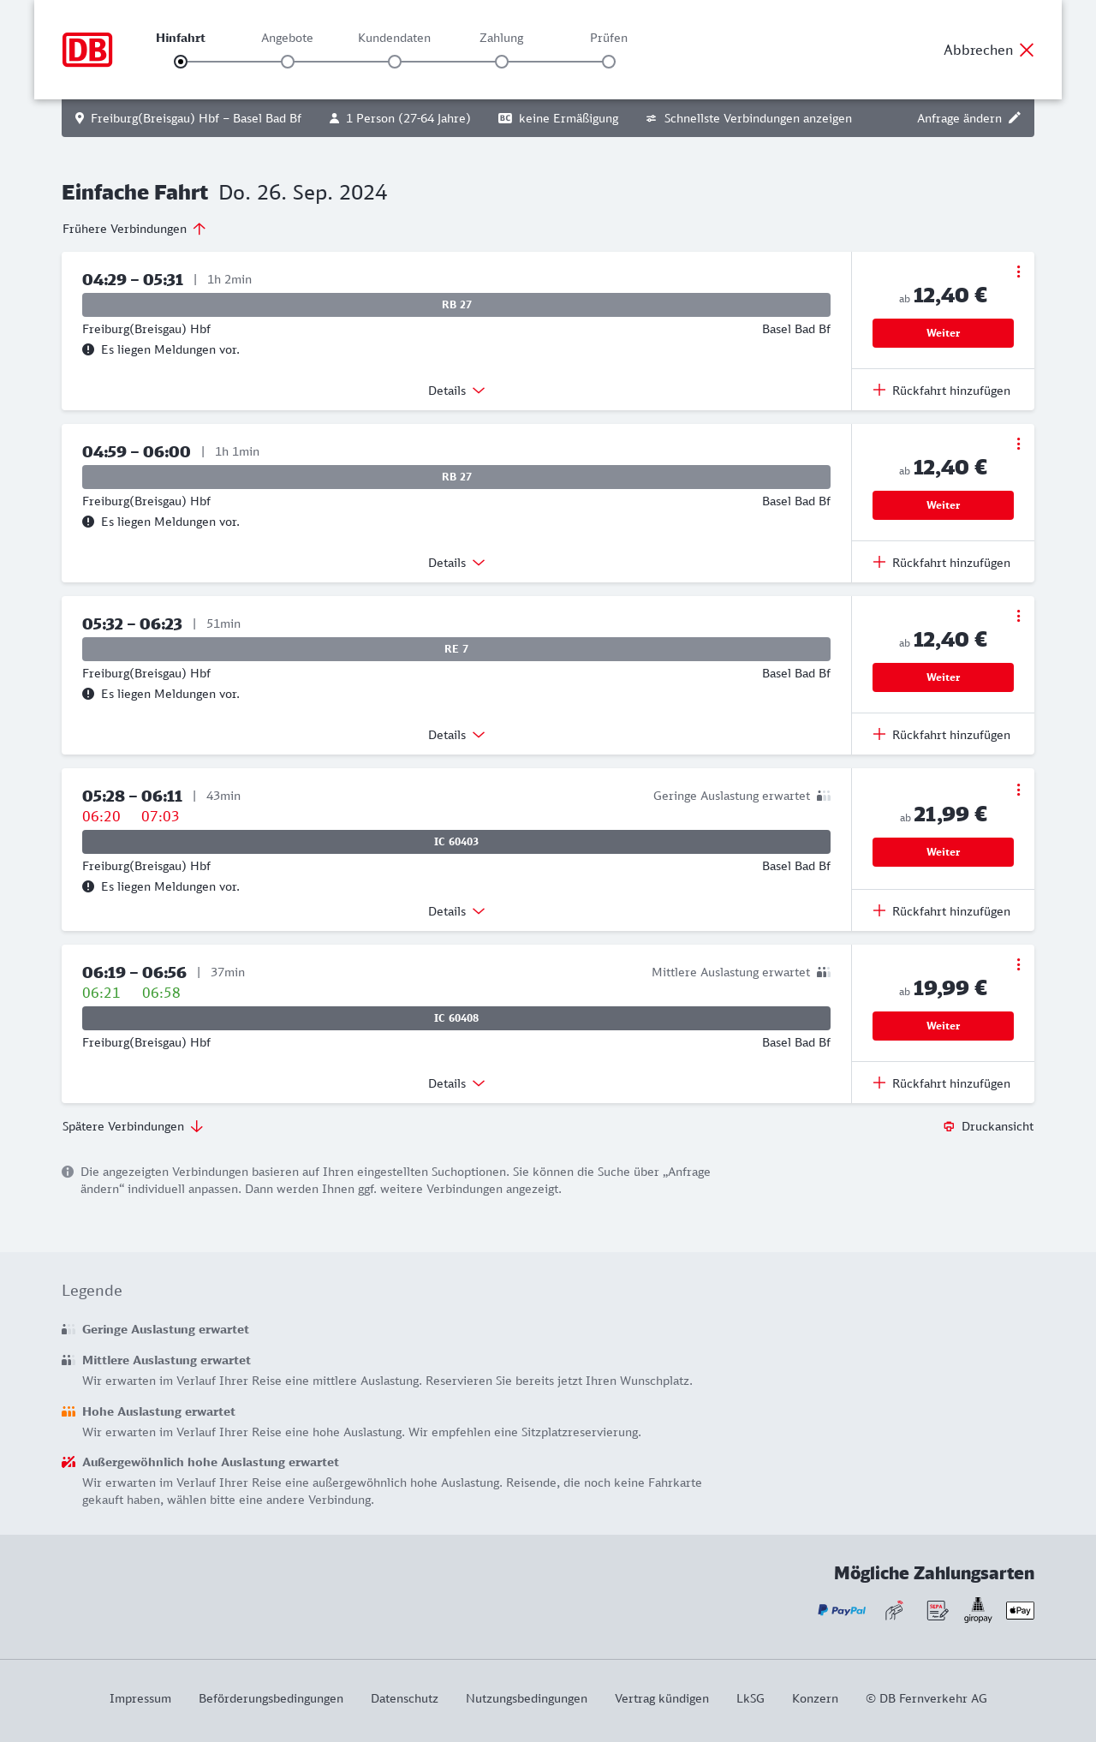Expand Details for the 04:29 RB 27 connection
The width and height of the screenshot is (1096, 1742).
[x=456, y=391]
